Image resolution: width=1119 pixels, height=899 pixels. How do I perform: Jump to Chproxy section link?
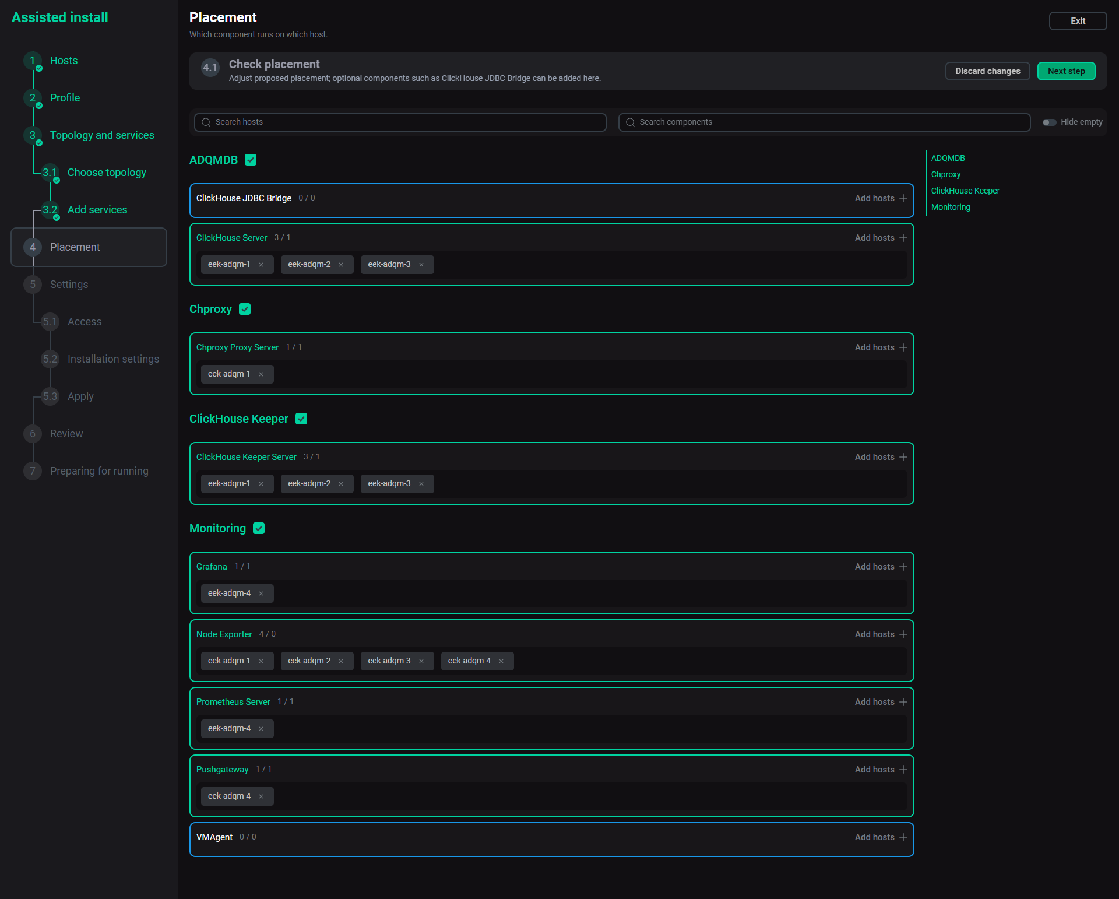945,174
